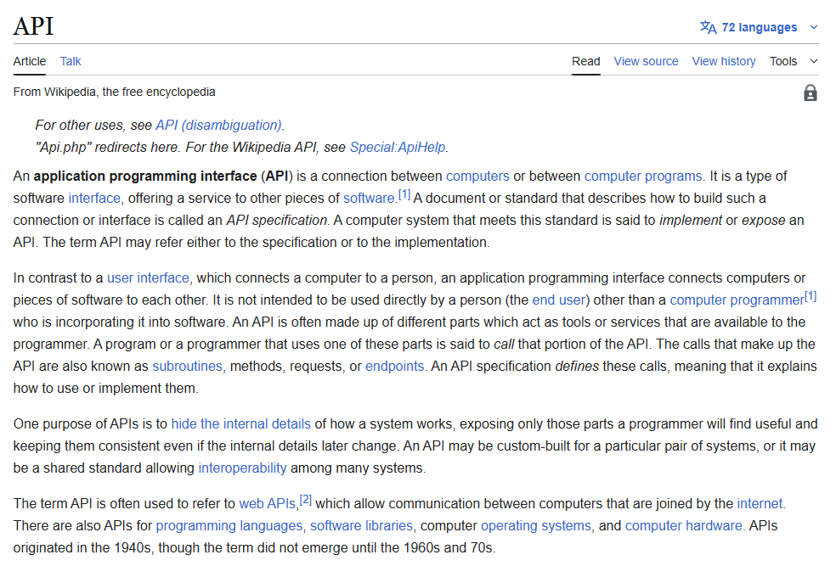The height and width of the screenshot is (566, 836).
Task: Click the endpoints link
Action: [394, 367]
